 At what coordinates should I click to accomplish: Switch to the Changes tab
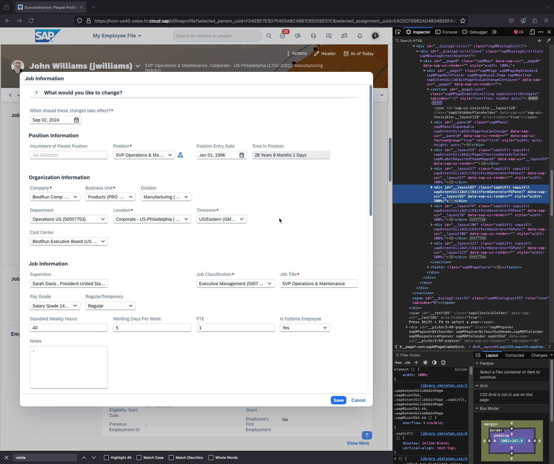point(539,355)
